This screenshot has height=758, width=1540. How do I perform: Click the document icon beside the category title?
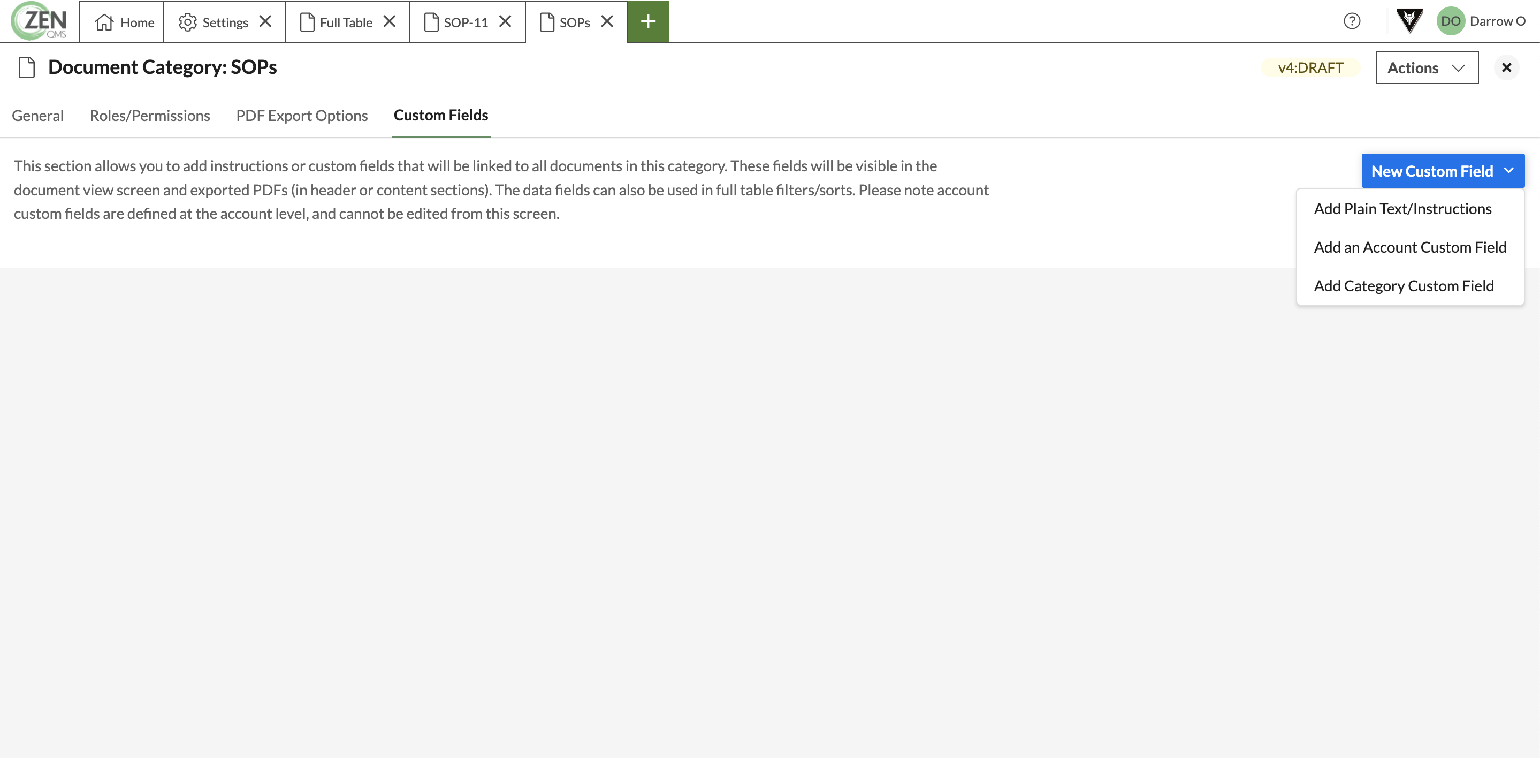tap(27, 67)
